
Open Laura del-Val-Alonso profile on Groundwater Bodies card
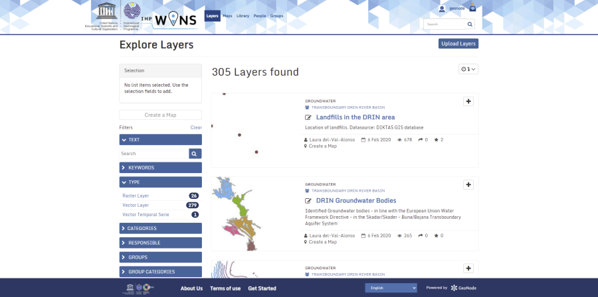332,236
